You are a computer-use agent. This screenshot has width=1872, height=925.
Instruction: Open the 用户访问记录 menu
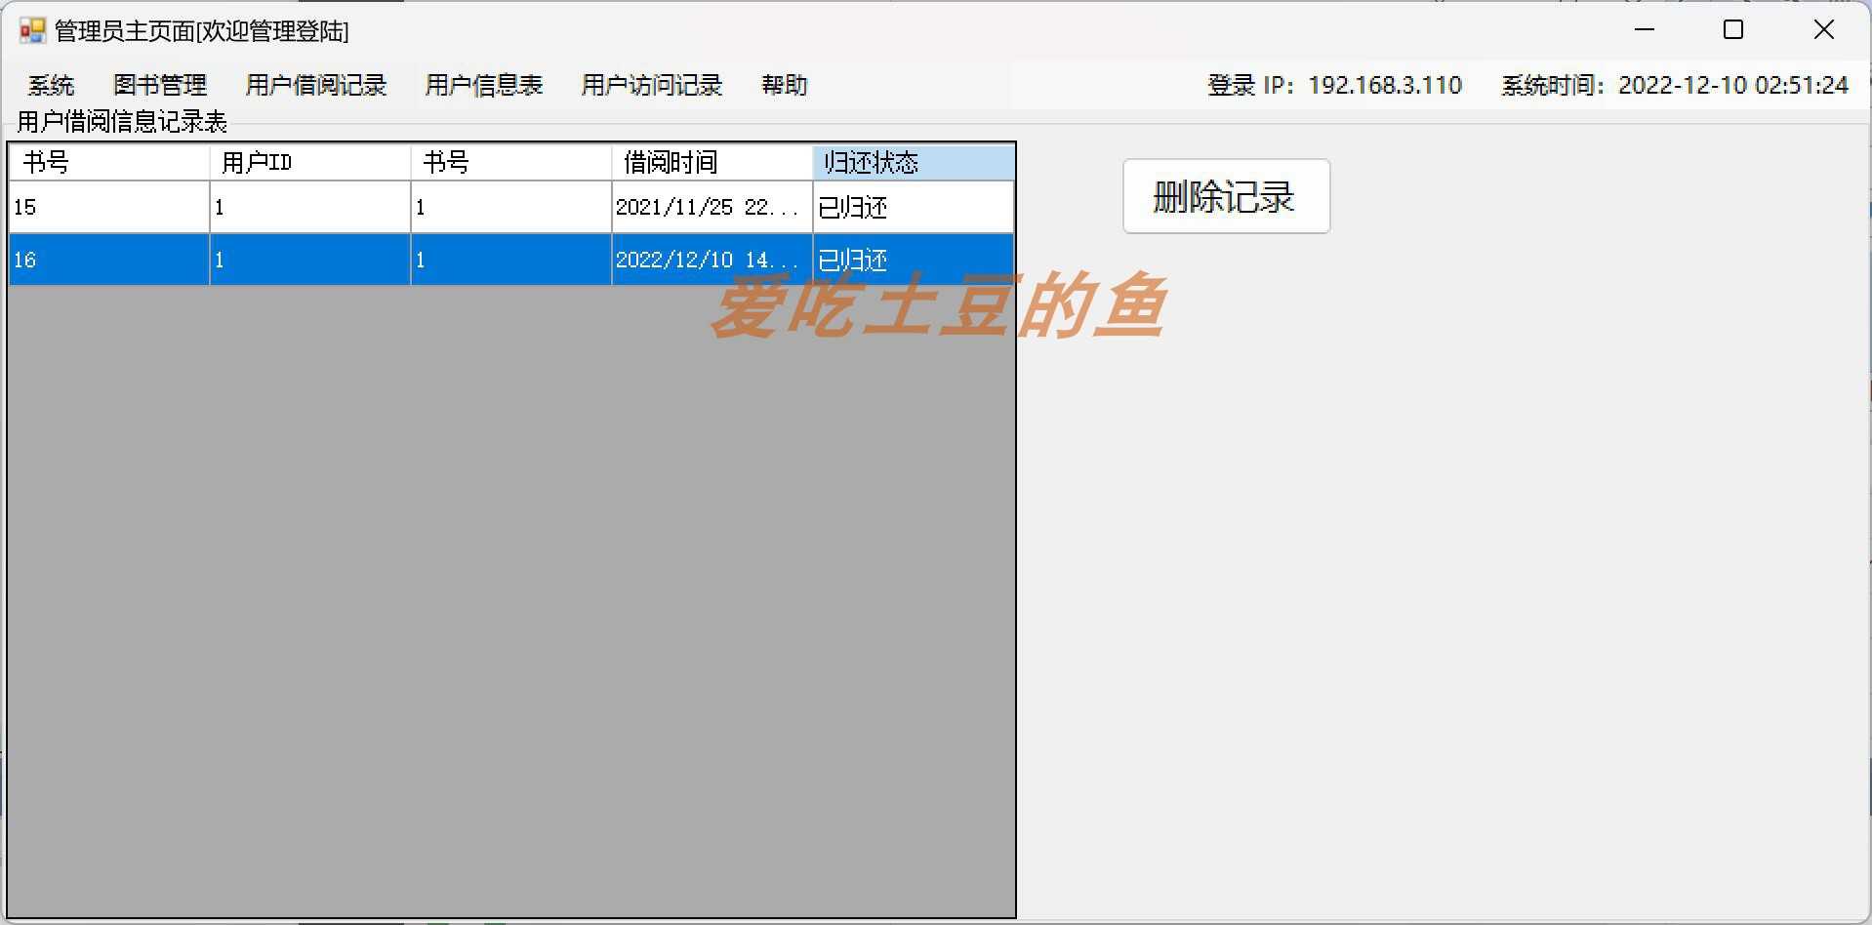pyautogui.click(x=650, y=86)
